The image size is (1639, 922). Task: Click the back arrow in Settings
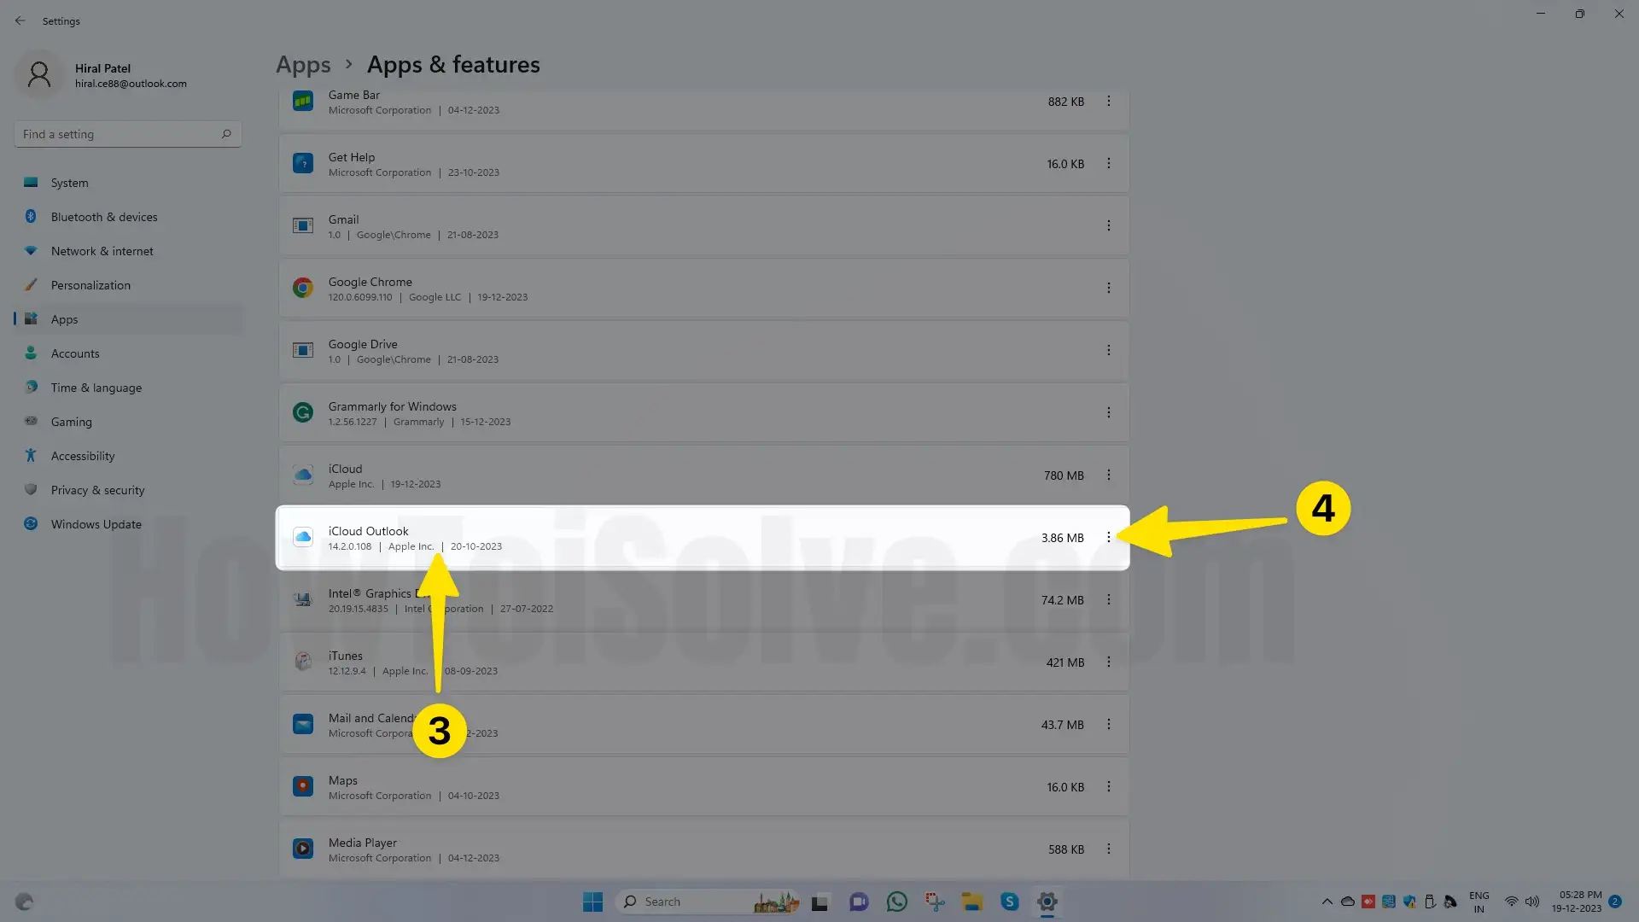click(x=20, y=20)
